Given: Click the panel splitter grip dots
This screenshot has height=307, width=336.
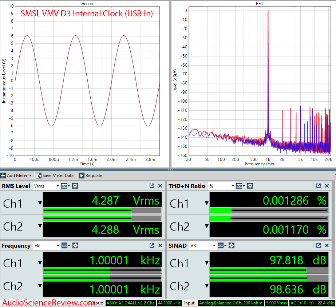Looking at the screenshot, I should (x=170, y=170).
